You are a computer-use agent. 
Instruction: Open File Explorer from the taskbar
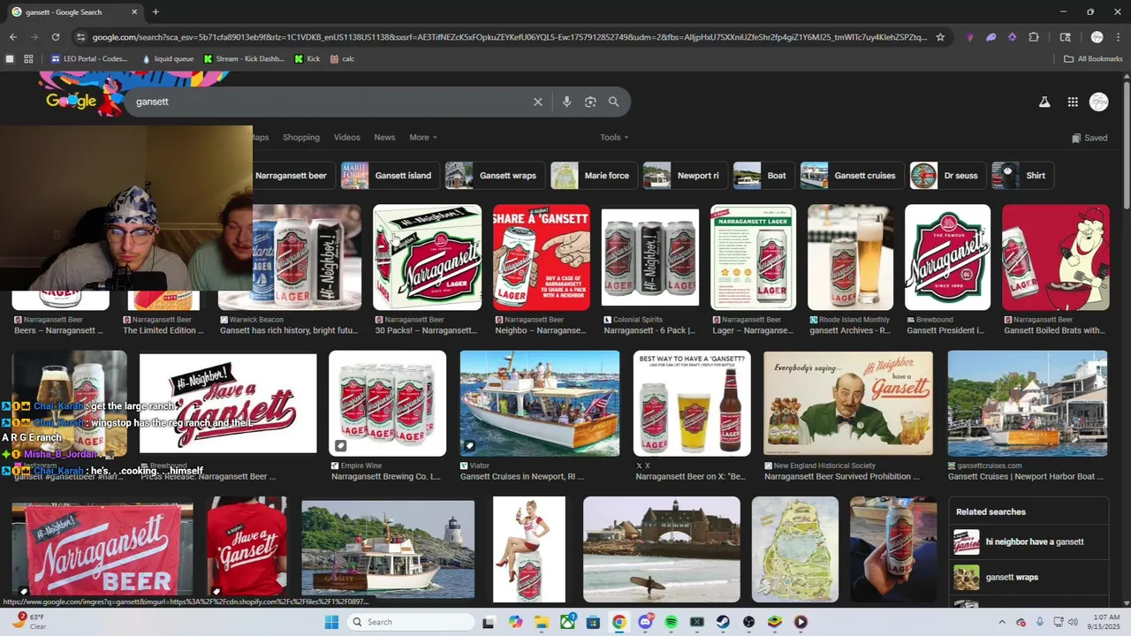542,622
